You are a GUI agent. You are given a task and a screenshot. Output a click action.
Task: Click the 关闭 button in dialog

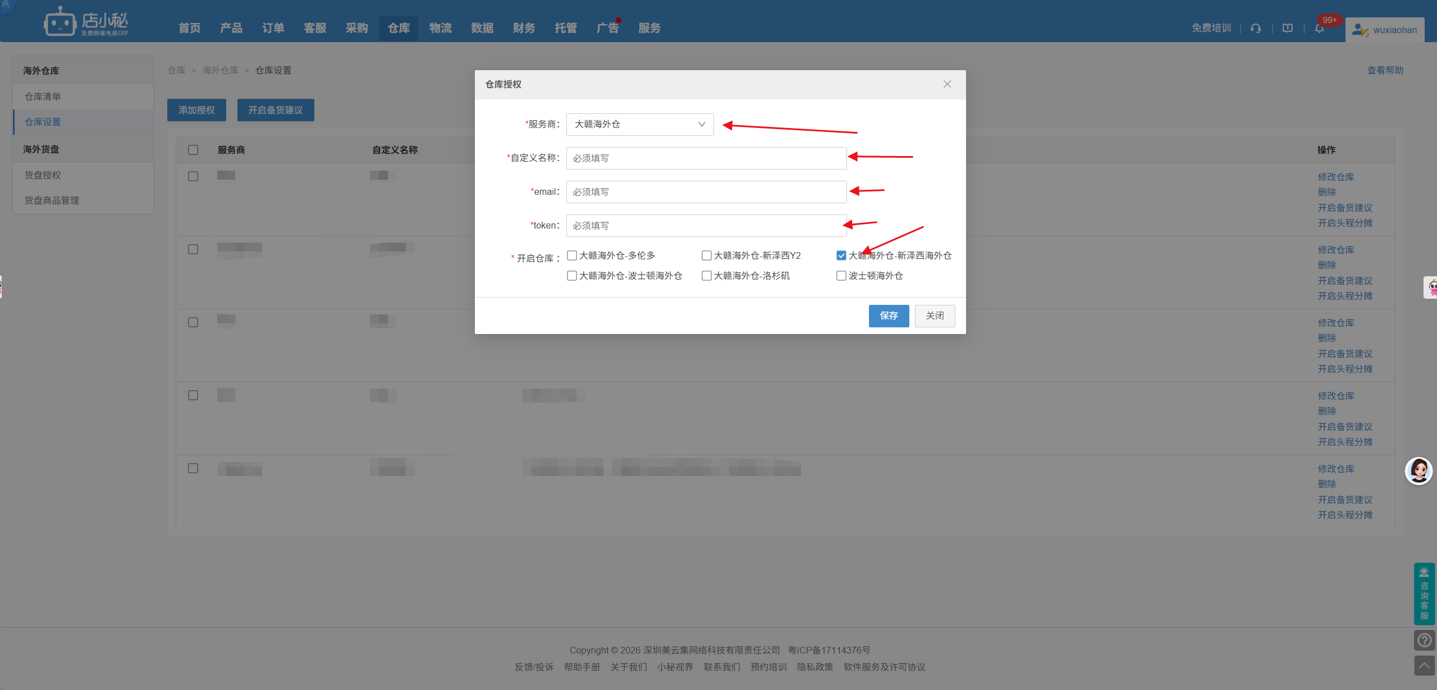click(x=935, y=316)
